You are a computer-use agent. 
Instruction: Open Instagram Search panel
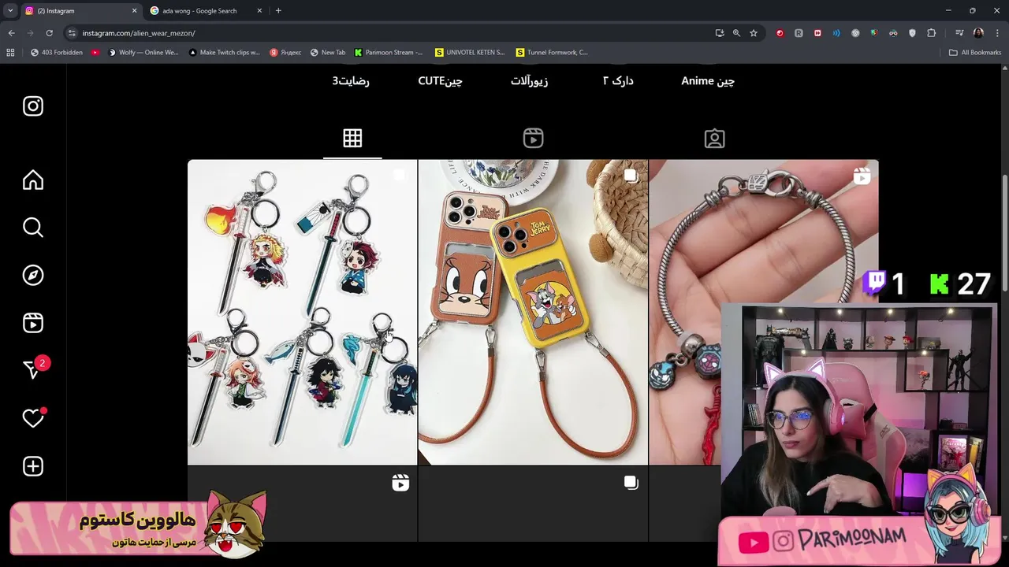[x=33, y=228]
